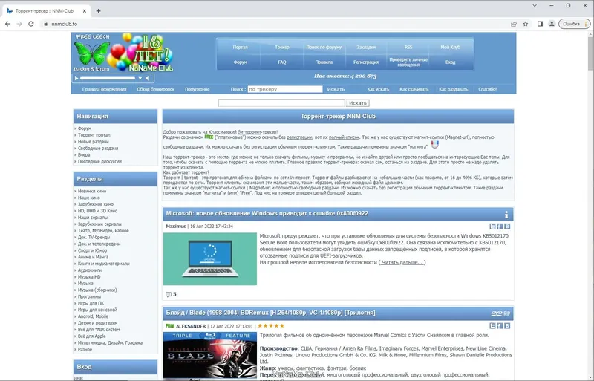Click info icon on Microsoft news header
The height and width of the screenshot is (381, 594).
506,215
